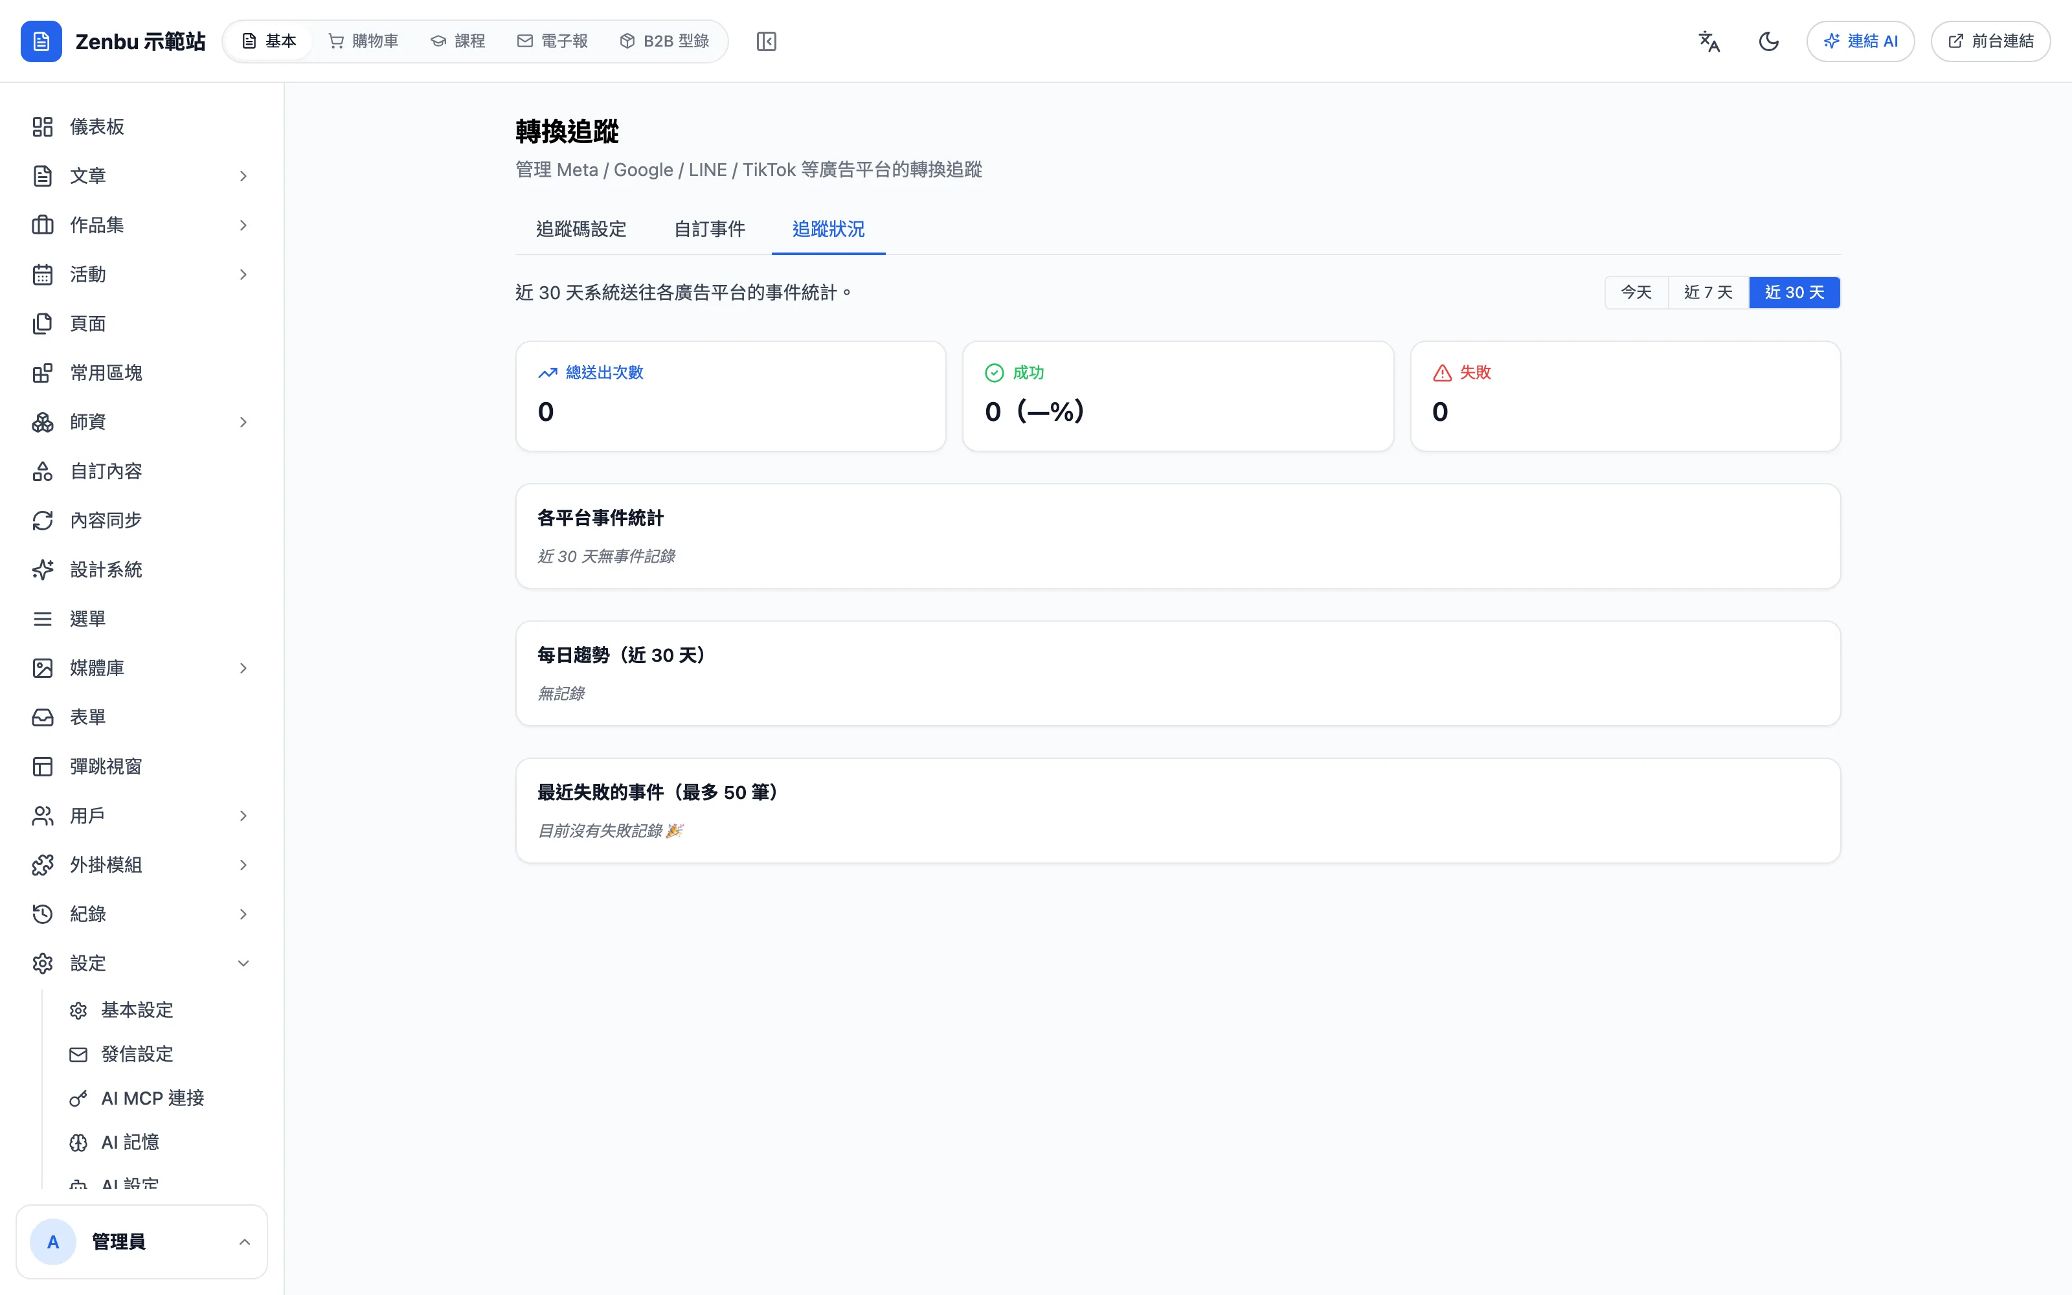Filter statistics to 今天

[1636, 292]
